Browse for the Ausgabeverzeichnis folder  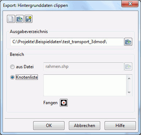pos(128,42)
